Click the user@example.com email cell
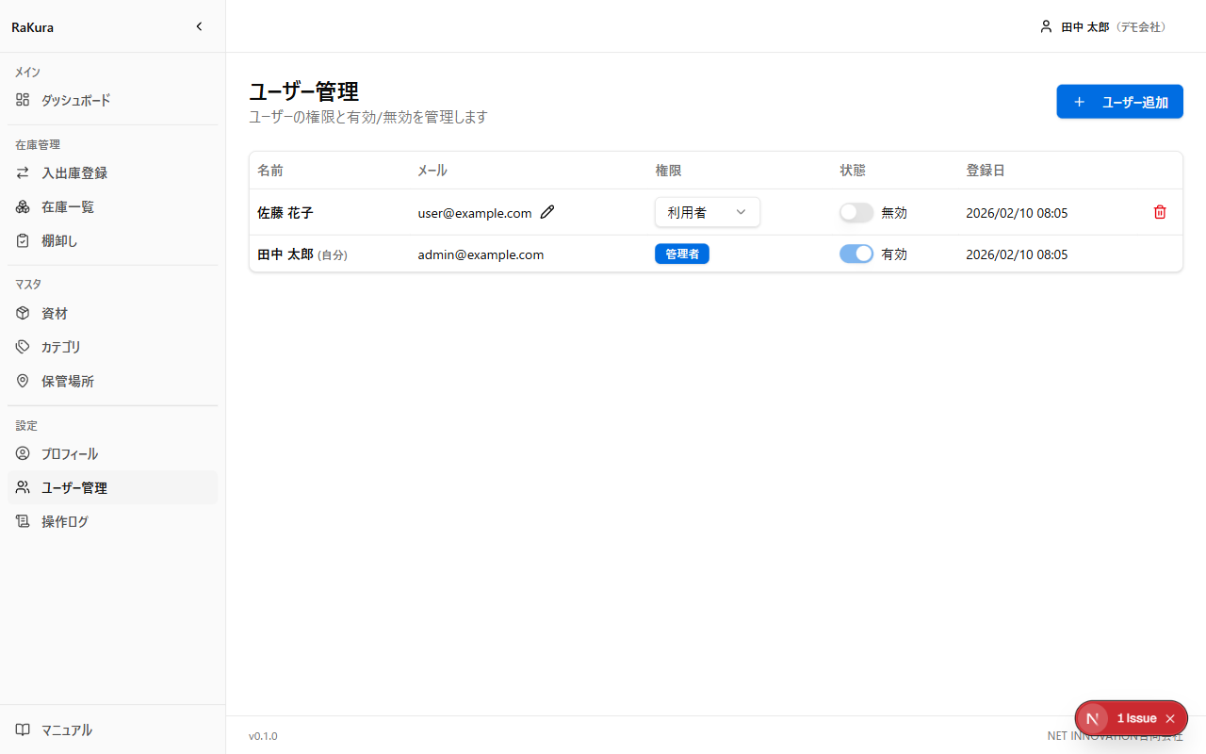This screenshot has width=1206, height=754. point(475,213)
